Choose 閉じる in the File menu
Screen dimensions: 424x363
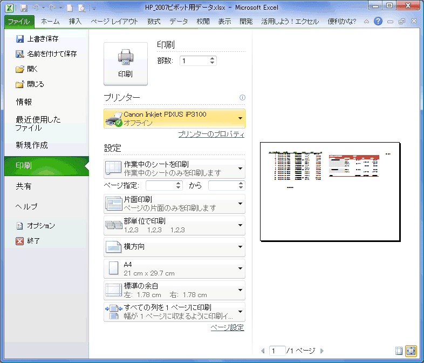(x=30, y=84)
